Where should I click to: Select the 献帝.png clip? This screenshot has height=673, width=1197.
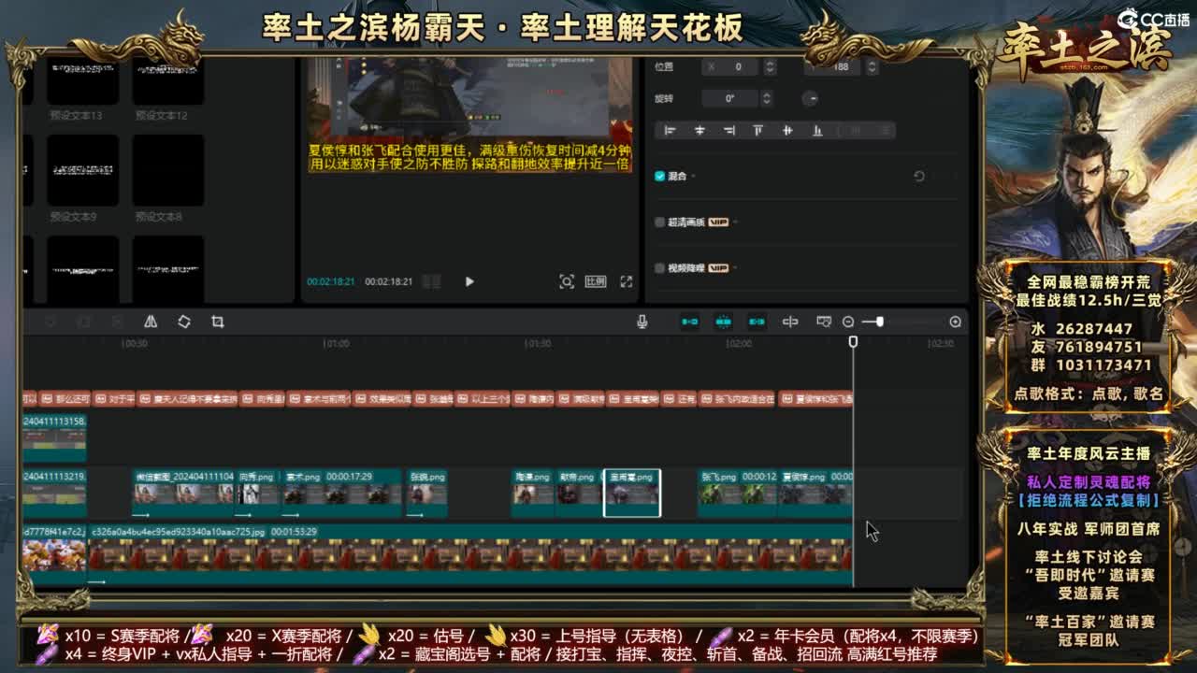(x=580, y=494)
